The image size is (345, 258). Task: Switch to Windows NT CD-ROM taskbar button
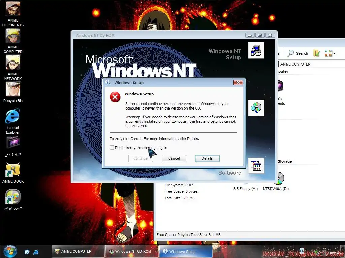[x=132, y=251]
